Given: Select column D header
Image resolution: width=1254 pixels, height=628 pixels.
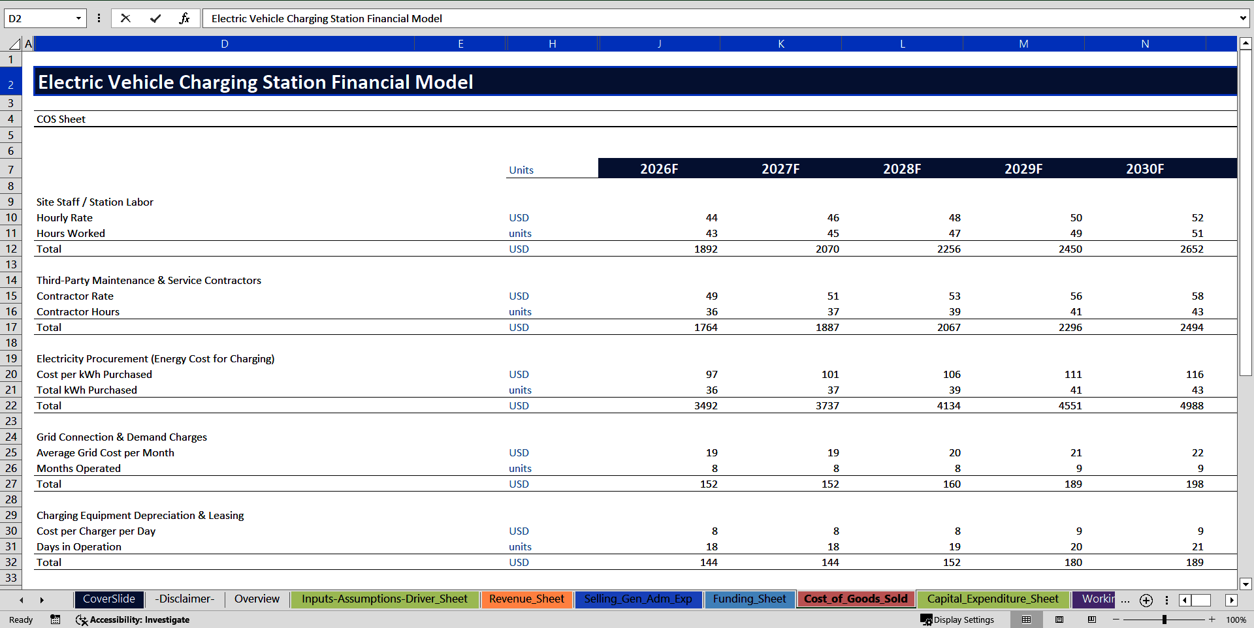Looking at the screenshot, I should click(x=224, y=44).
